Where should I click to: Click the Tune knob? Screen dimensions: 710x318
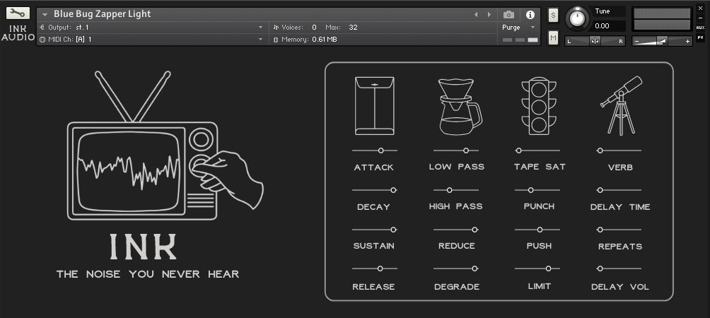tap(578, 18)
